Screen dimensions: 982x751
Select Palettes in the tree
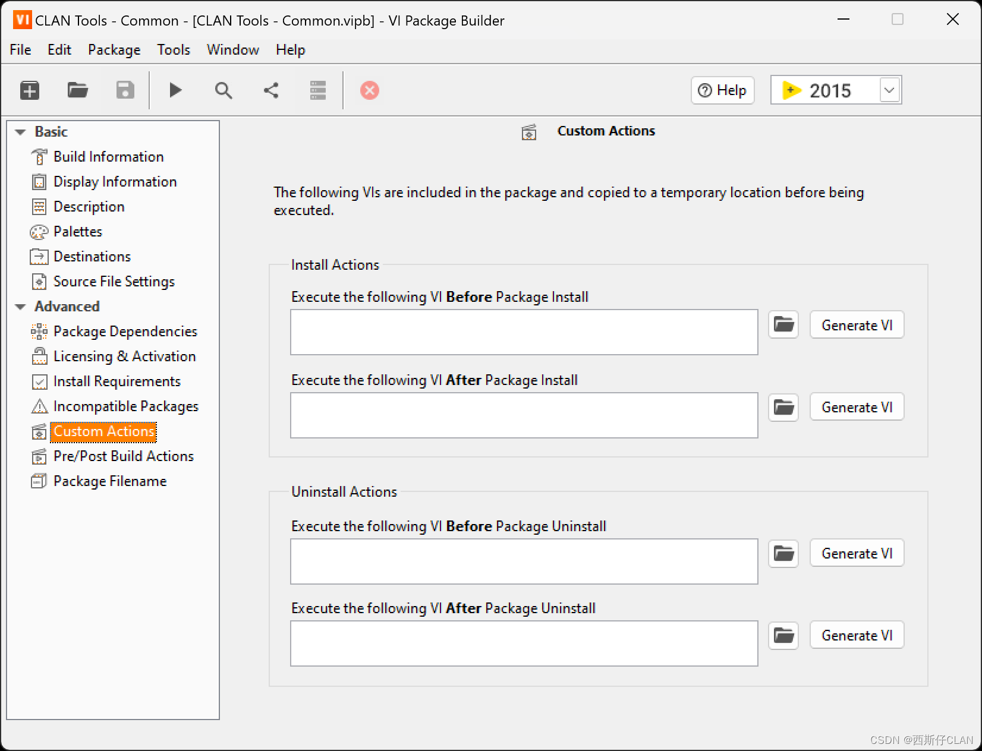[78, 232]
